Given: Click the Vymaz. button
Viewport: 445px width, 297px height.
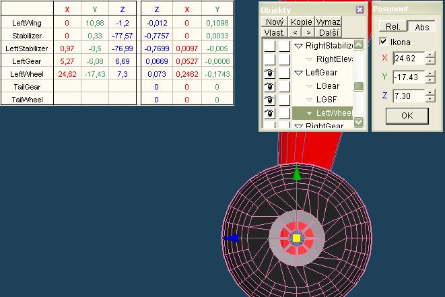Looking at the screenshot, I should [x=329, y=22].
